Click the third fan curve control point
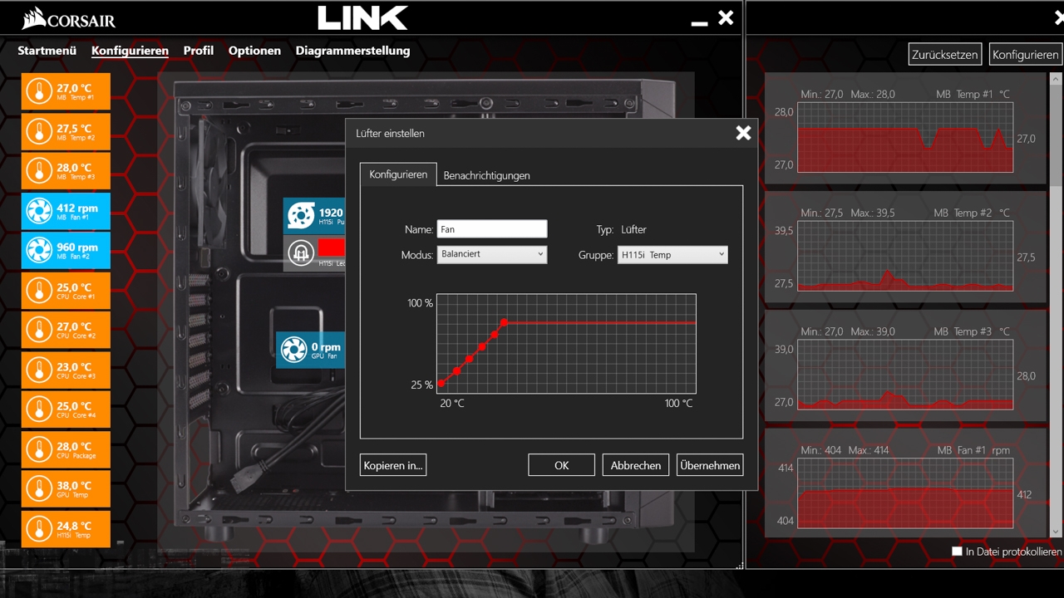Viewport: 1064px width, 598px height. coord(470,359)
